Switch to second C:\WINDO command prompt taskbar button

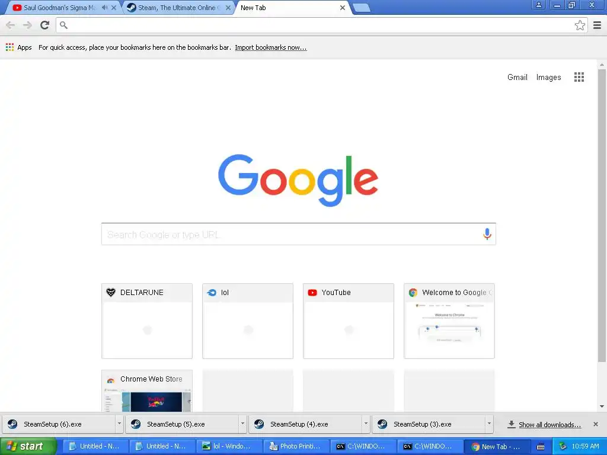[429, 446]
